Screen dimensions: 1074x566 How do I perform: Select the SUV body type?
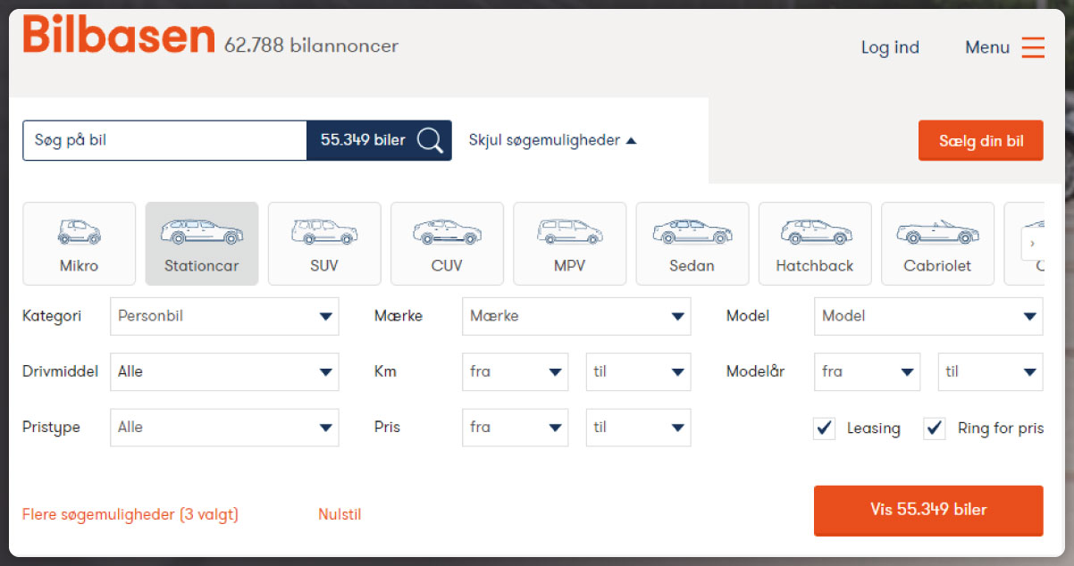coord(324,244)
